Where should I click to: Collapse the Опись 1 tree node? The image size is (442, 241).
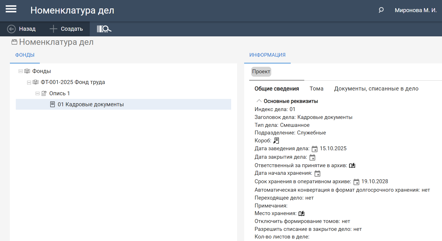(x=38, y=94)
